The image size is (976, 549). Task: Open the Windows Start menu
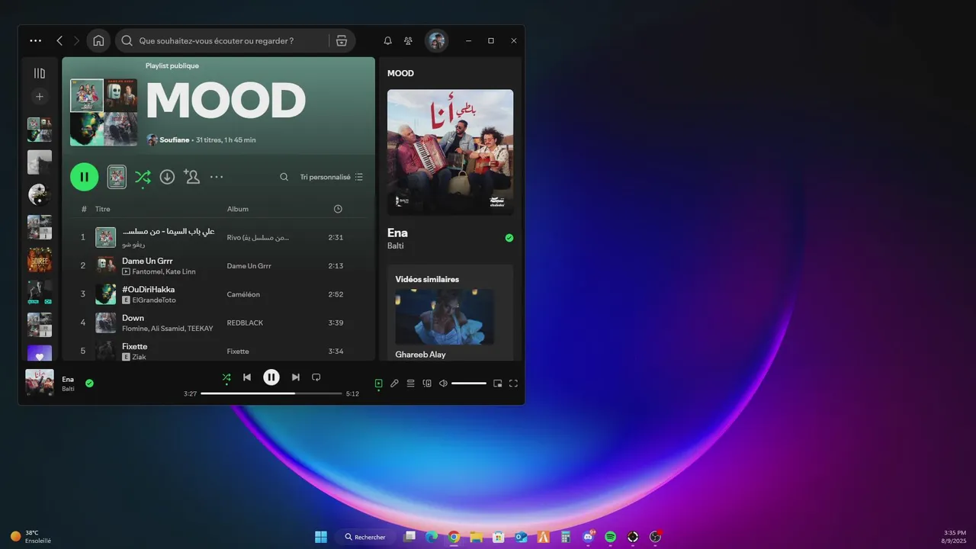[x=321, y=537]
